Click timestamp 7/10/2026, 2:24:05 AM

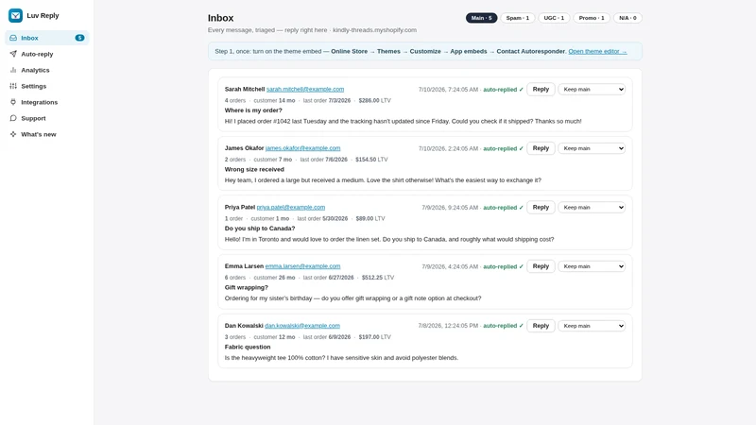(448, 148)
